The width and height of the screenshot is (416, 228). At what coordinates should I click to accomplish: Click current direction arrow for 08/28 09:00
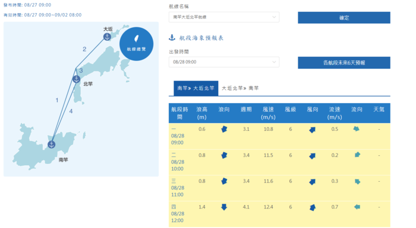357,129
